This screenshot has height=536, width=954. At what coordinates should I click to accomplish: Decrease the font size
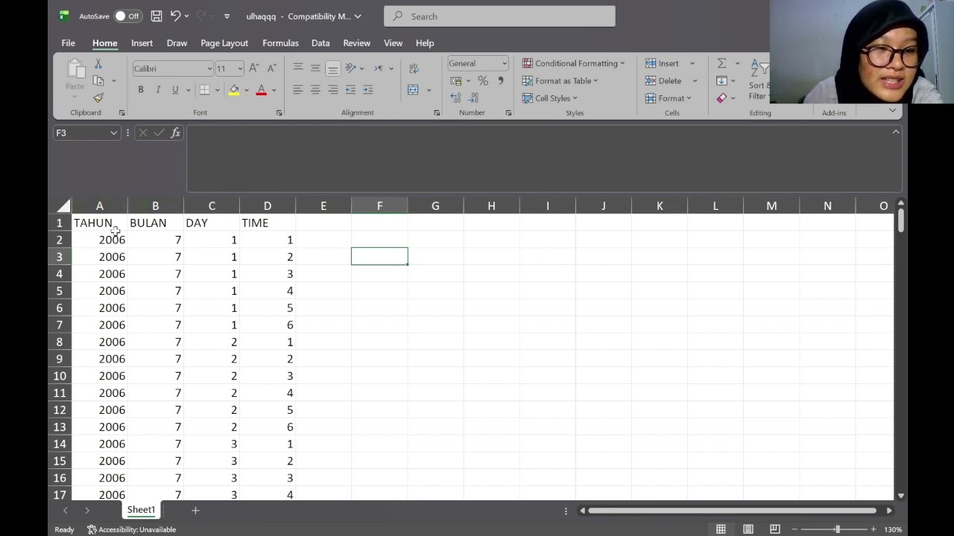271,68
